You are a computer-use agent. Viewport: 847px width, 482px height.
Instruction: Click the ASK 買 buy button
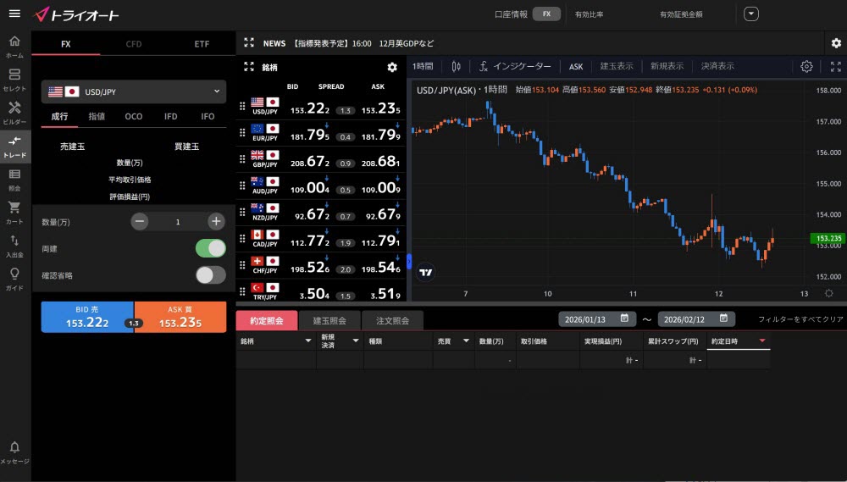pyautogui.click(x=180, y=317)
